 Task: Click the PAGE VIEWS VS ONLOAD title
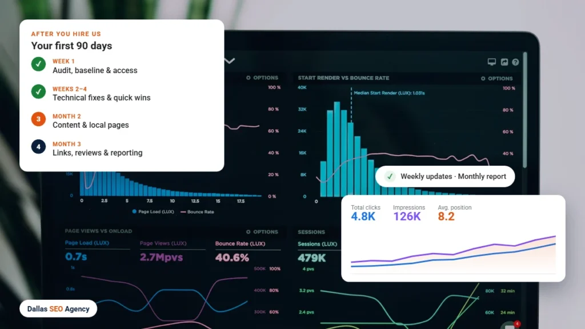pos(98,231)
